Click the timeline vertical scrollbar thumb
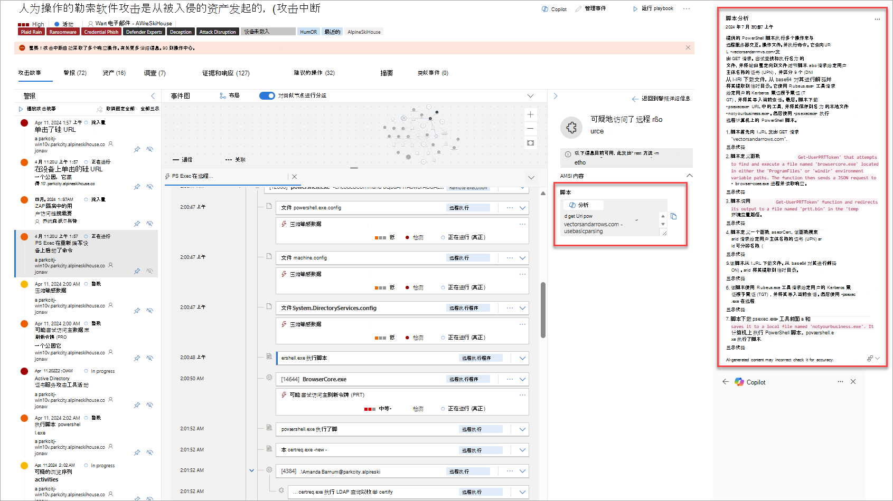Viewport: 893px width, 501px height. click(x=543, y=310)
